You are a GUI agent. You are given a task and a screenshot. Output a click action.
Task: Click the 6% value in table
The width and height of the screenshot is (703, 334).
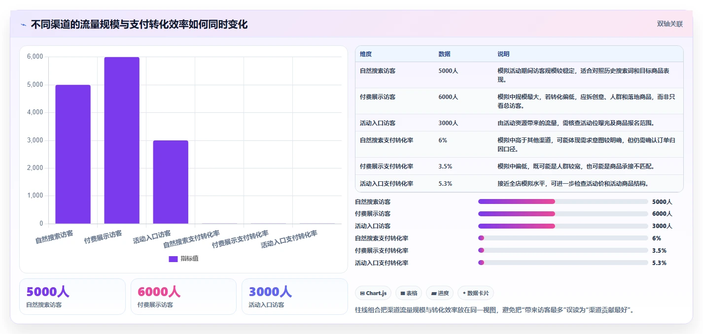[x=443, y=140]
